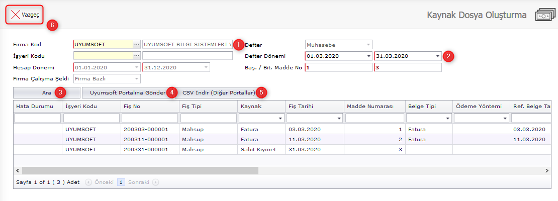Send to Uyumsoft Portalına Gönder
The width and height of the screenshot is (558, 201).
(x=127, y=92)
